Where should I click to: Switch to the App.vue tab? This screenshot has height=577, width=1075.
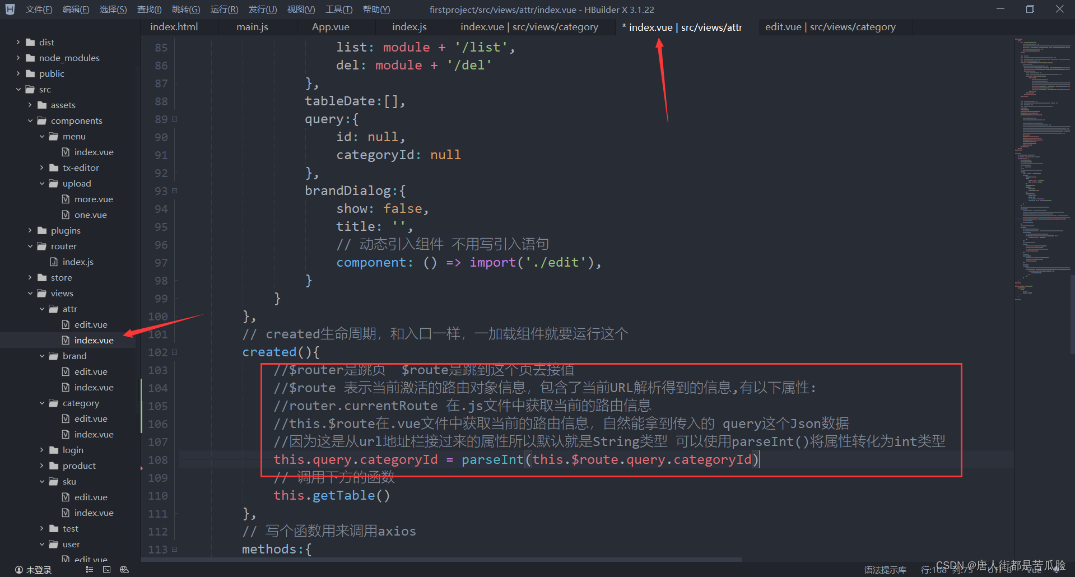331,27
